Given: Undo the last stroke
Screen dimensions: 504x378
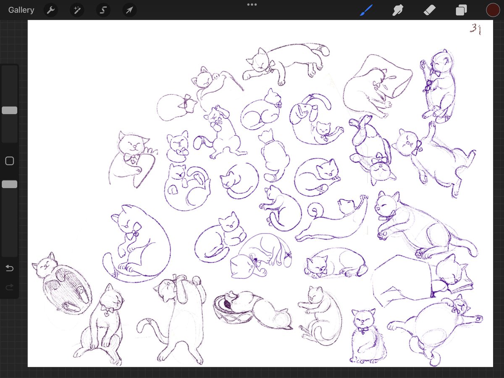Looking at the screenshot, I should pos(9,268).
